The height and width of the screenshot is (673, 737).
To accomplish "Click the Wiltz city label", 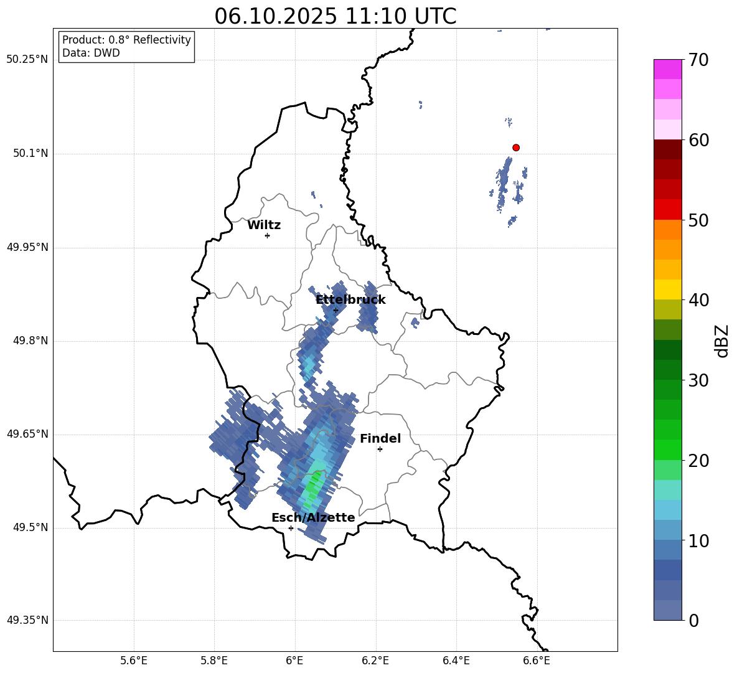I will coord(264,225).
